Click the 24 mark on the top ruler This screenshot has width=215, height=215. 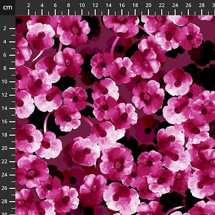[175, 5]
